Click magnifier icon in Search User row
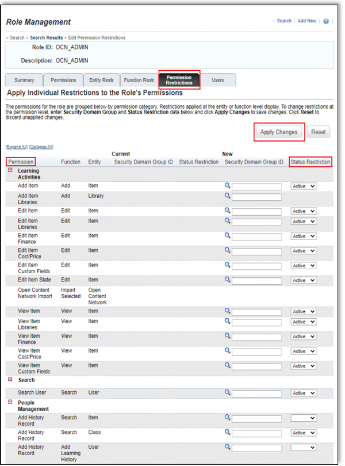 (228, 392)
